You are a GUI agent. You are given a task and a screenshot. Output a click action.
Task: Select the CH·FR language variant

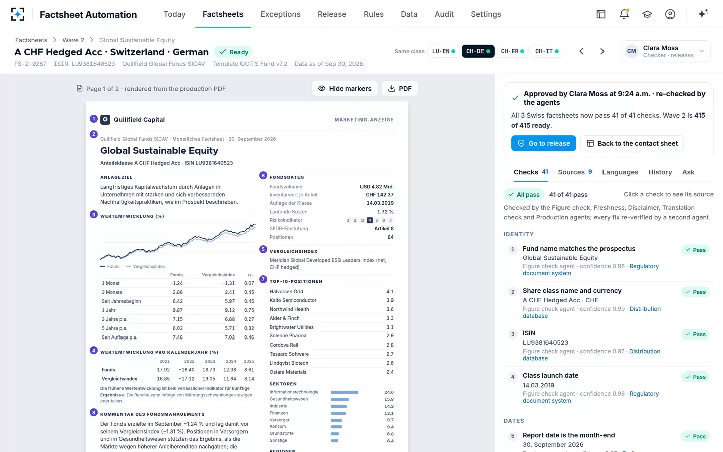point(512,51)
